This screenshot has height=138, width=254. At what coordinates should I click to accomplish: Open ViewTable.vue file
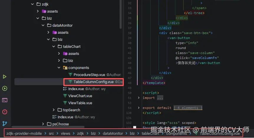click(80, 103)
